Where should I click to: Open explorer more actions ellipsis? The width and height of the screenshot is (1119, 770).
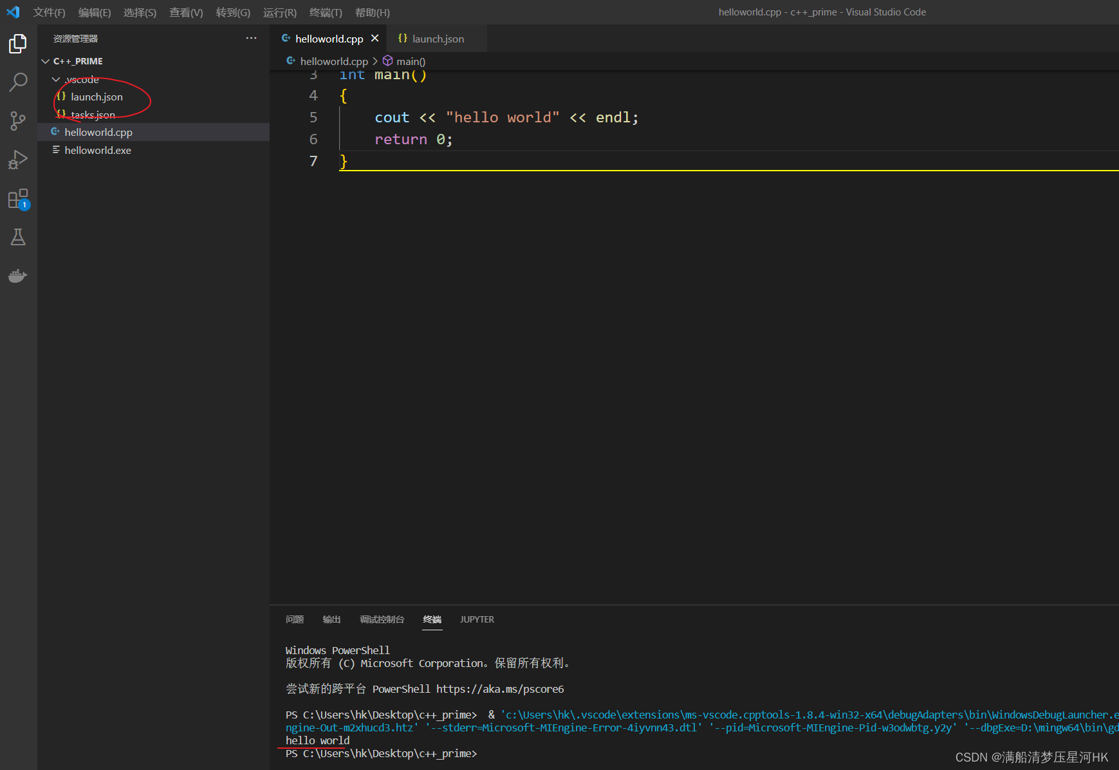coord(251,39)
